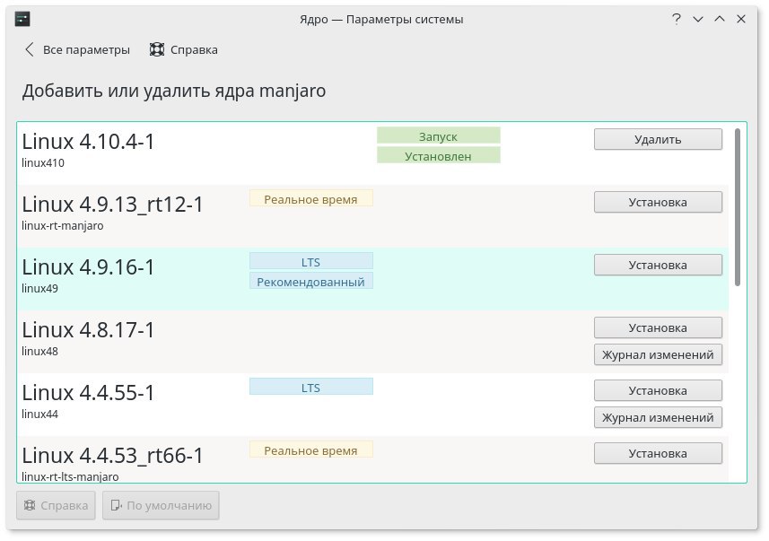Click the LTS badge of Linux 4.4.55-1
769x541 pixels.
click(x=311, y=387)
